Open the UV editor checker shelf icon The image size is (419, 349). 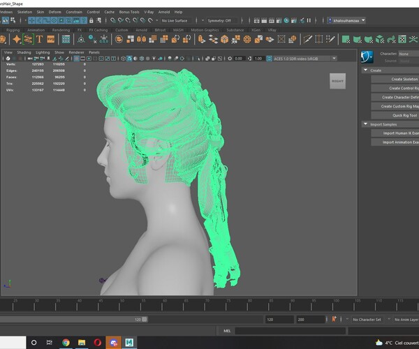pyautogui.click(x=402, y=39)
